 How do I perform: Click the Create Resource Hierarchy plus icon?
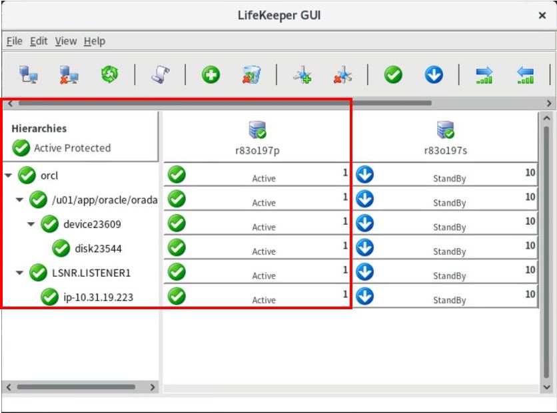click(211, 74)
